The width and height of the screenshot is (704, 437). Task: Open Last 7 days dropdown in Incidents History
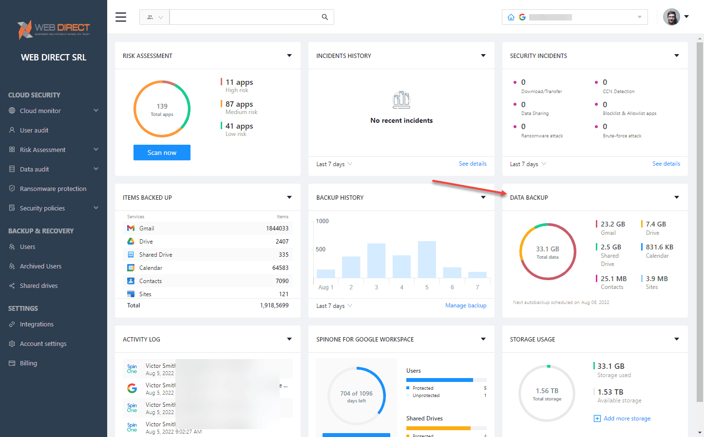click(334, 164)
